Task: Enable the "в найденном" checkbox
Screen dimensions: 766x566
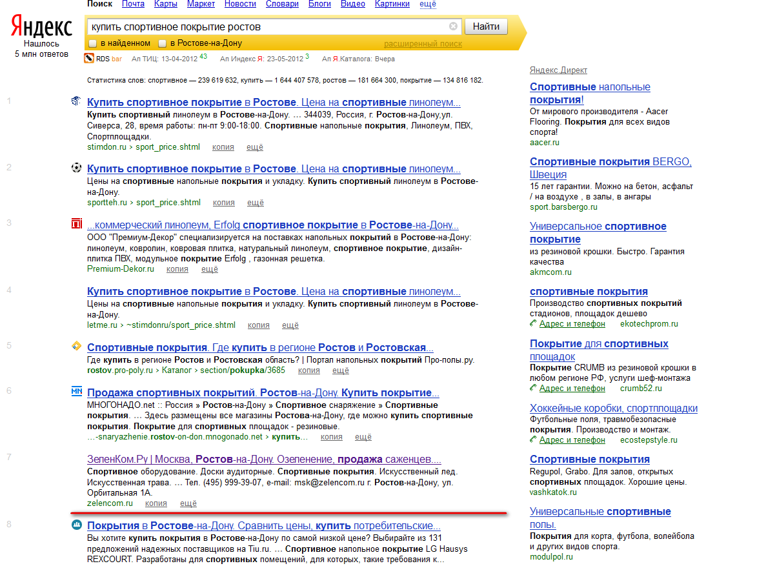Action: 93,44
